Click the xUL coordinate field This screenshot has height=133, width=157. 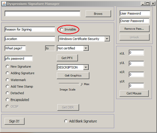pyautogui.click(x=136, y=53)
